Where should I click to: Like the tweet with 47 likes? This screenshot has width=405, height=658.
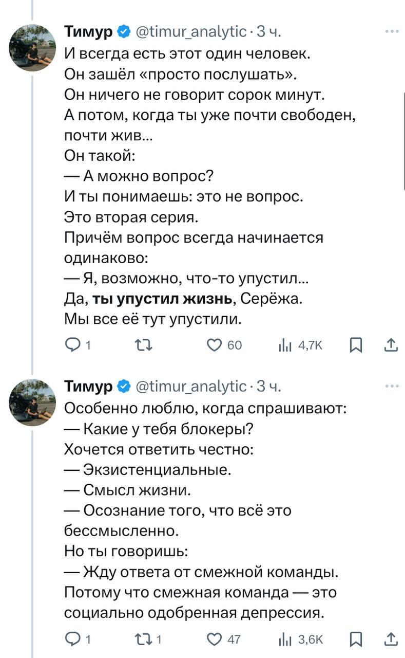[214, 639]
